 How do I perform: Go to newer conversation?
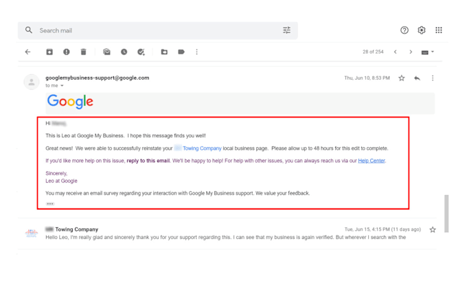pyautogui.click(x=395, y=52)
